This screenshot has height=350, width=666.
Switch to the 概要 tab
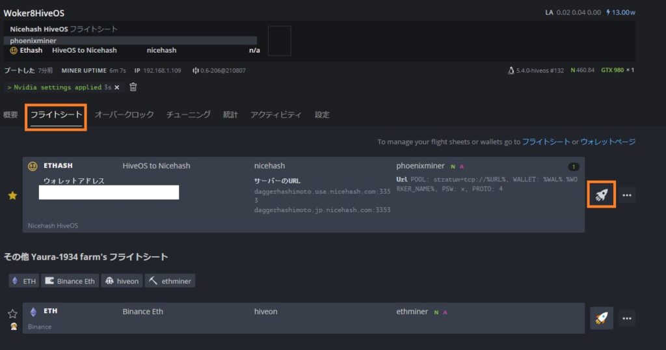click(10, 114)
